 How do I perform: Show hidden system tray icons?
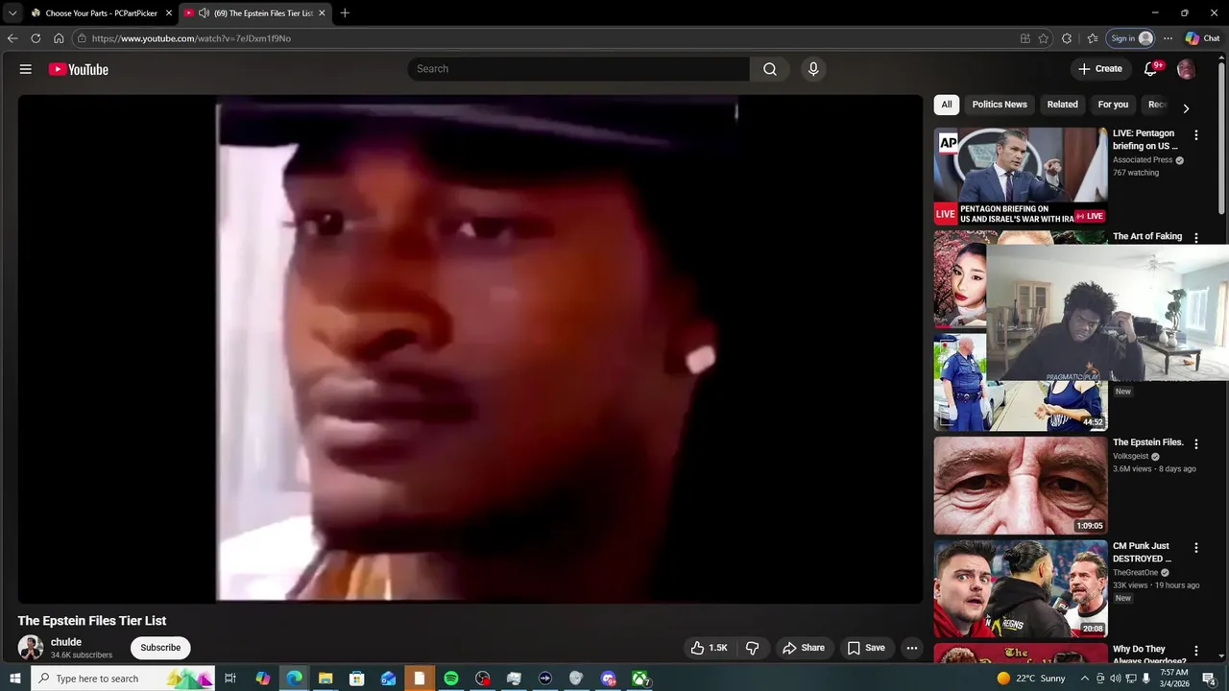click(x=1085, y=679)
